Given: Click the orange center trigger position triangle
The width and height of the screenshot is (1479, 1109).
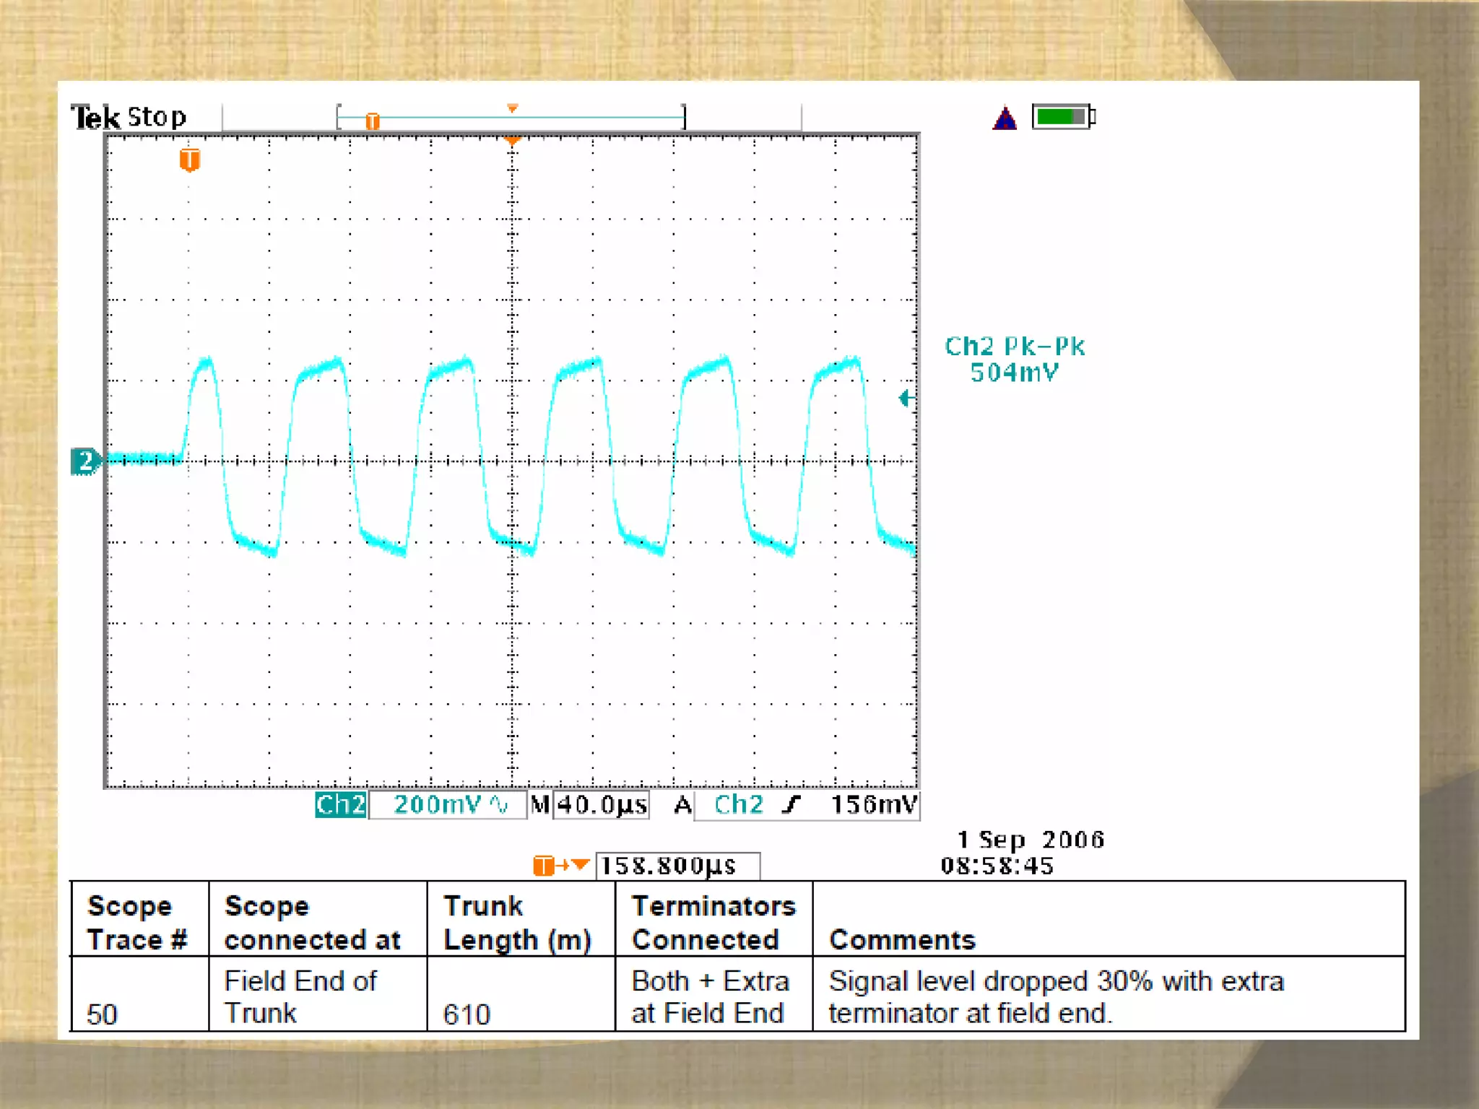Looking at the screenshot, I should tap(512, 142).
